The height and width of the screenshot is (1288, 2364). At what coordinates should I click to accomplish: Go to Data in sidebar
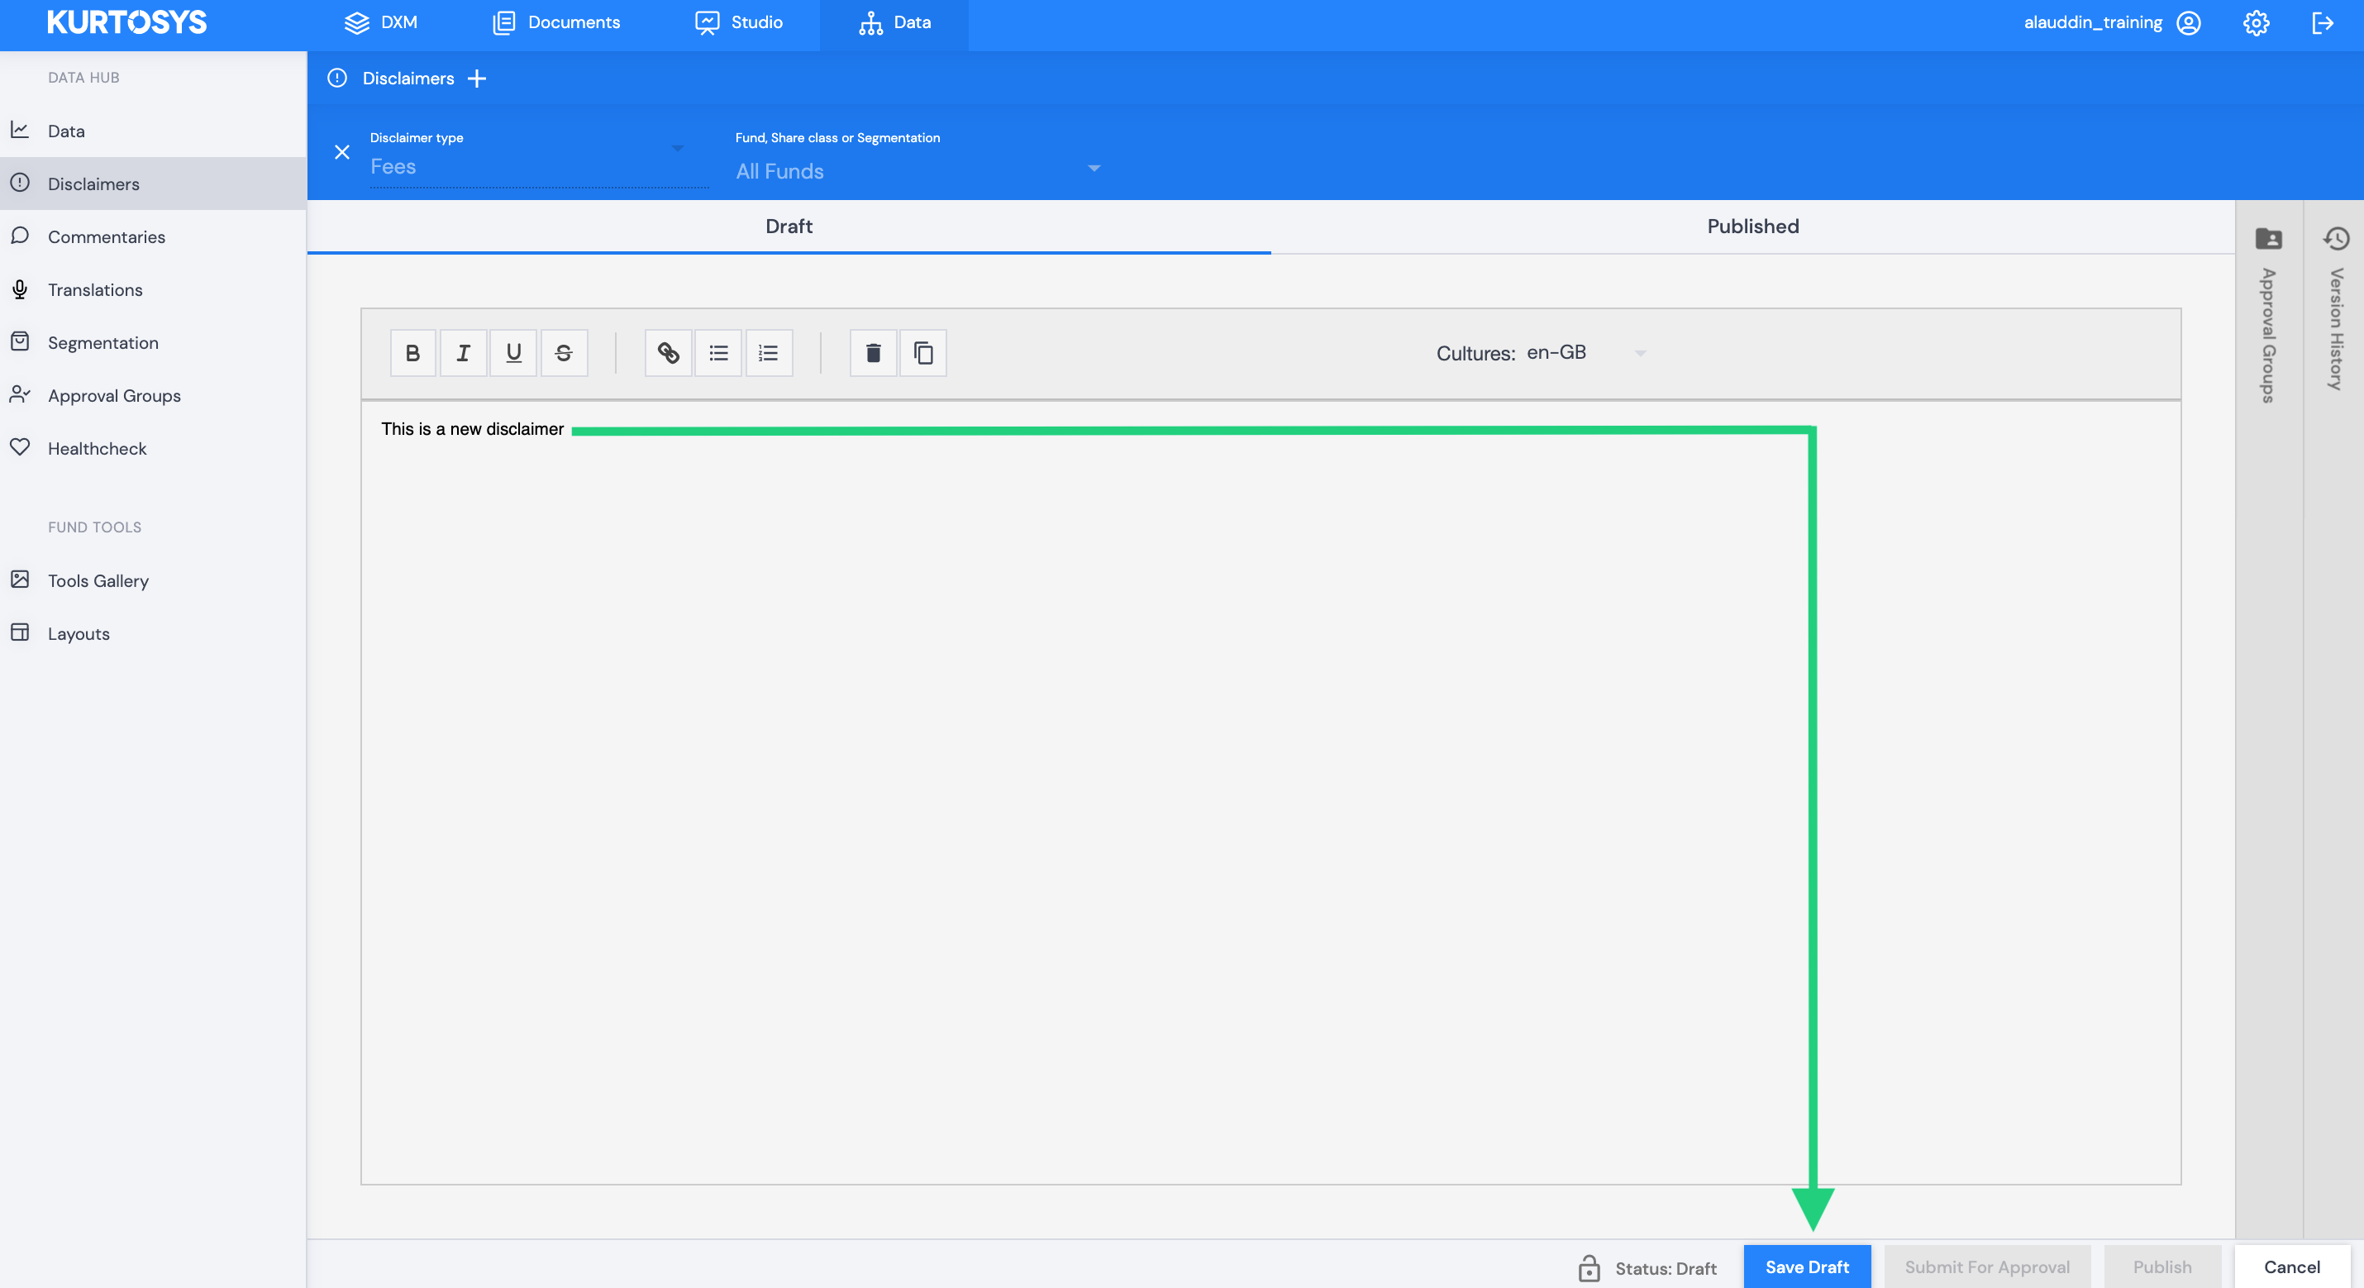(x=153, y=131)
